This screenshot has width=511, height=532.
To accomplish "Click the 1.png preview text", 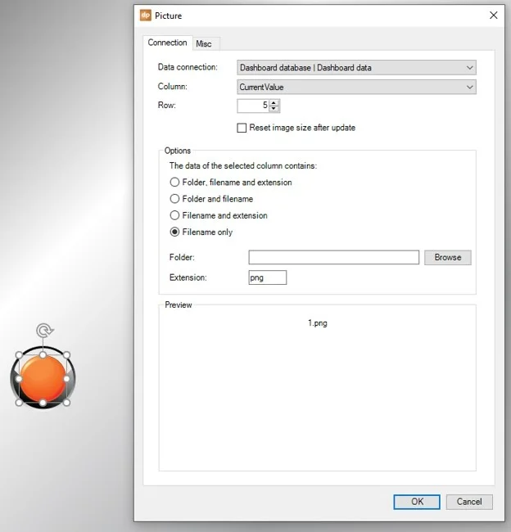I will coord(318,323).
